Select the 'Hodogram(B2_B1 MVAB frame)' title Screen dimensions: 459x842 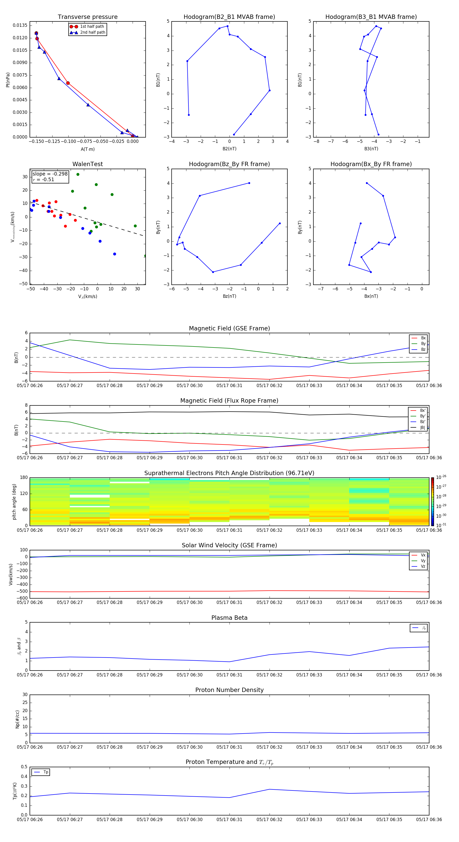(229, 17)
